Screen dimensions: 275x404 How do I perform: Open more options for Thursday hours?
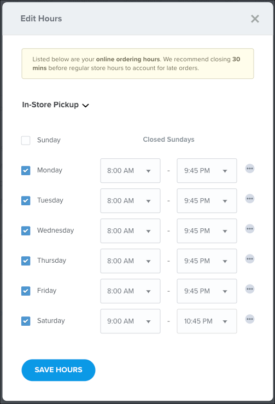point(249,259)
